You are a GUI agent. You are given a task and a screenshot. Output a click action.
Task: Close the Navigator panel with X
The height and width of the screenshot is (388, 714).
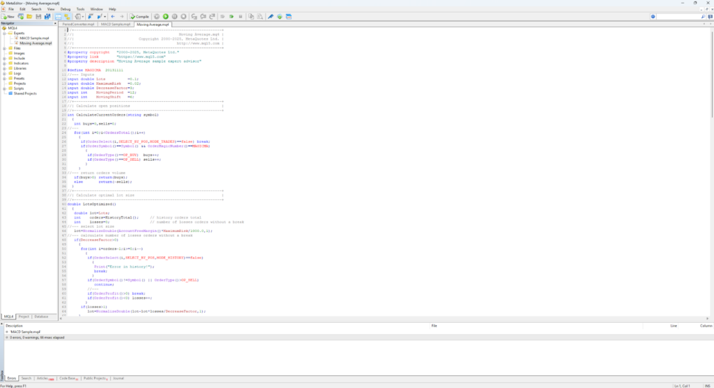(55, 23)
